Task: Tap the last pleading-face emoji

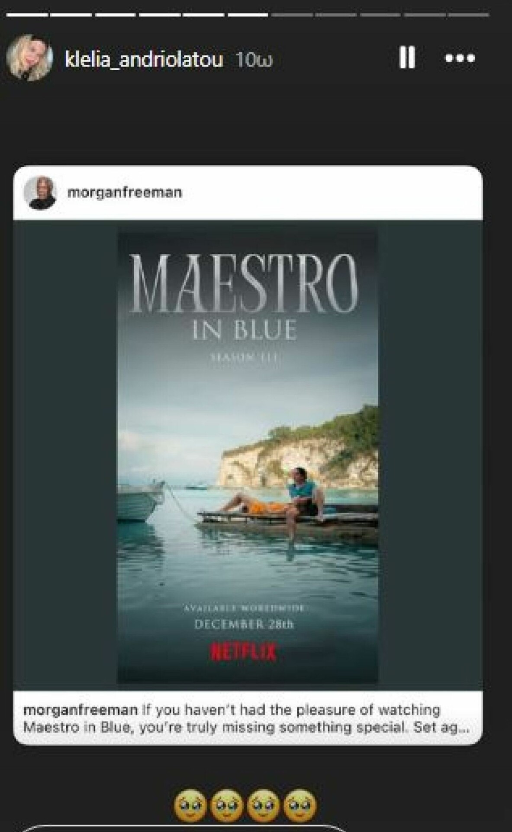Action: [301, 806]
